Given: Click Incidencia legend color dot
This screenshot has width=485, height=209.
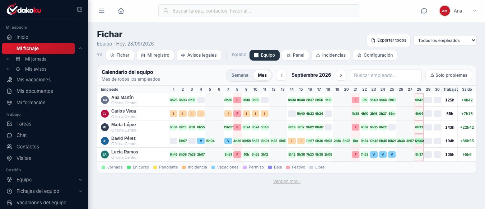Looking at the screenshot, I should tap(184, 167).
